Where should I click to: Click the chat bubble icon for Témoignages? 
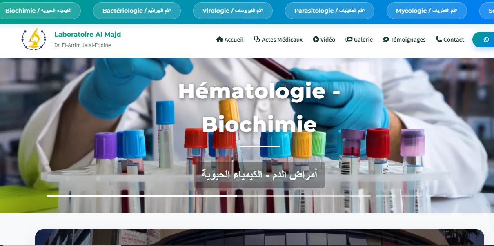click(386, 40)
